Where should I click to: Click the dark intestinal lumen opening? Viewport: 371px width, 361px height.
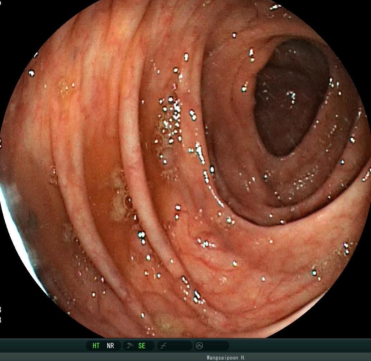[x=291, y=98]
